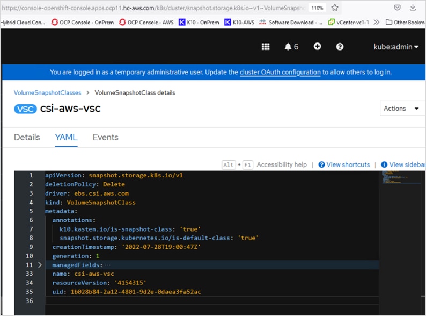Click the browser URL address bar
The height and width of the screenshot is (316, 426).
[153, 8]
